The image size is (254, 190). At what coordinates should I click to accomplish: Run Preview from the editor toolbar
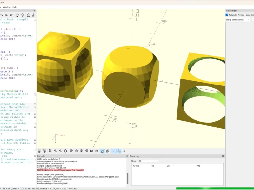point(17,15)
